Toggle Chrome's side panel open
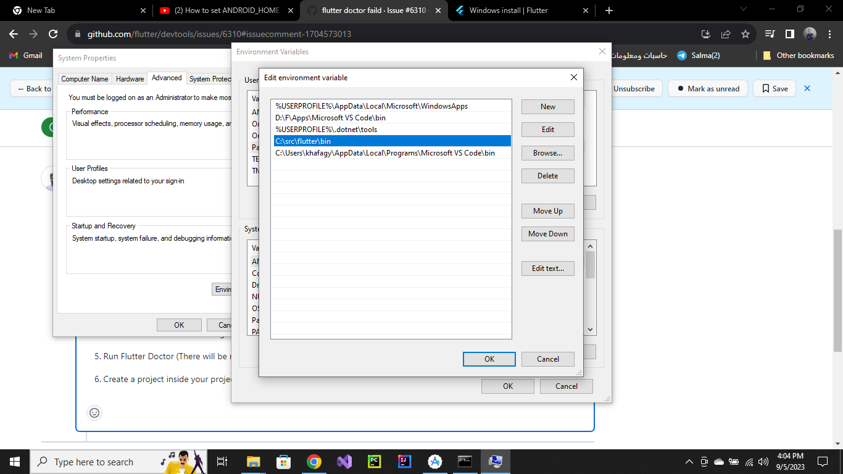 coord(789,34)
